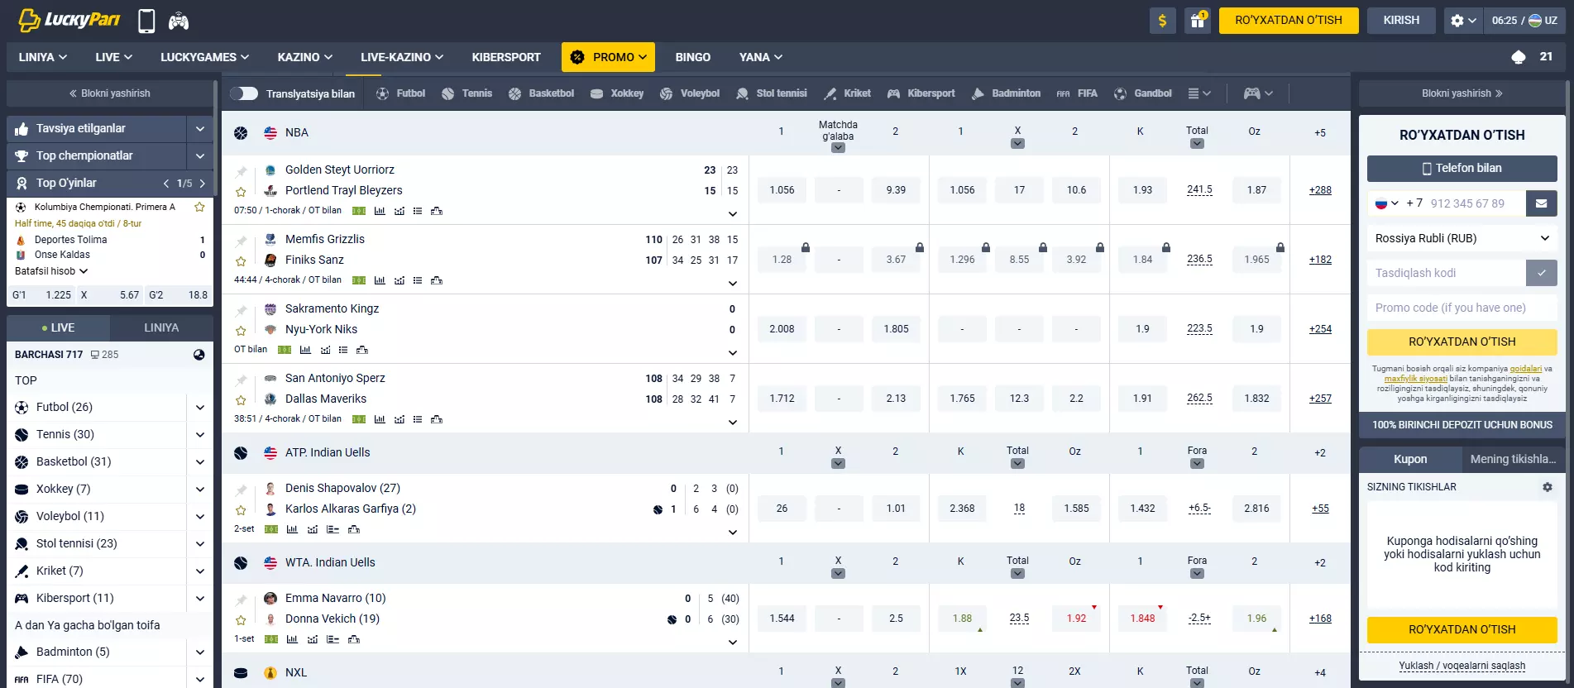Open the +288 more markets link
Screen dimensions: 1574x688
pyautogui.click(x=1319, y=190)
